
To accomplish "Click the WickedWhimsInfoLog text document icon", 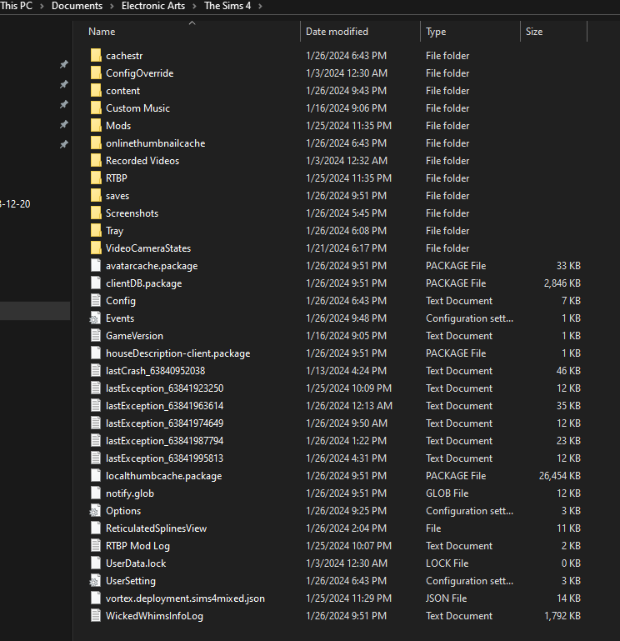I will coord(96,616).
